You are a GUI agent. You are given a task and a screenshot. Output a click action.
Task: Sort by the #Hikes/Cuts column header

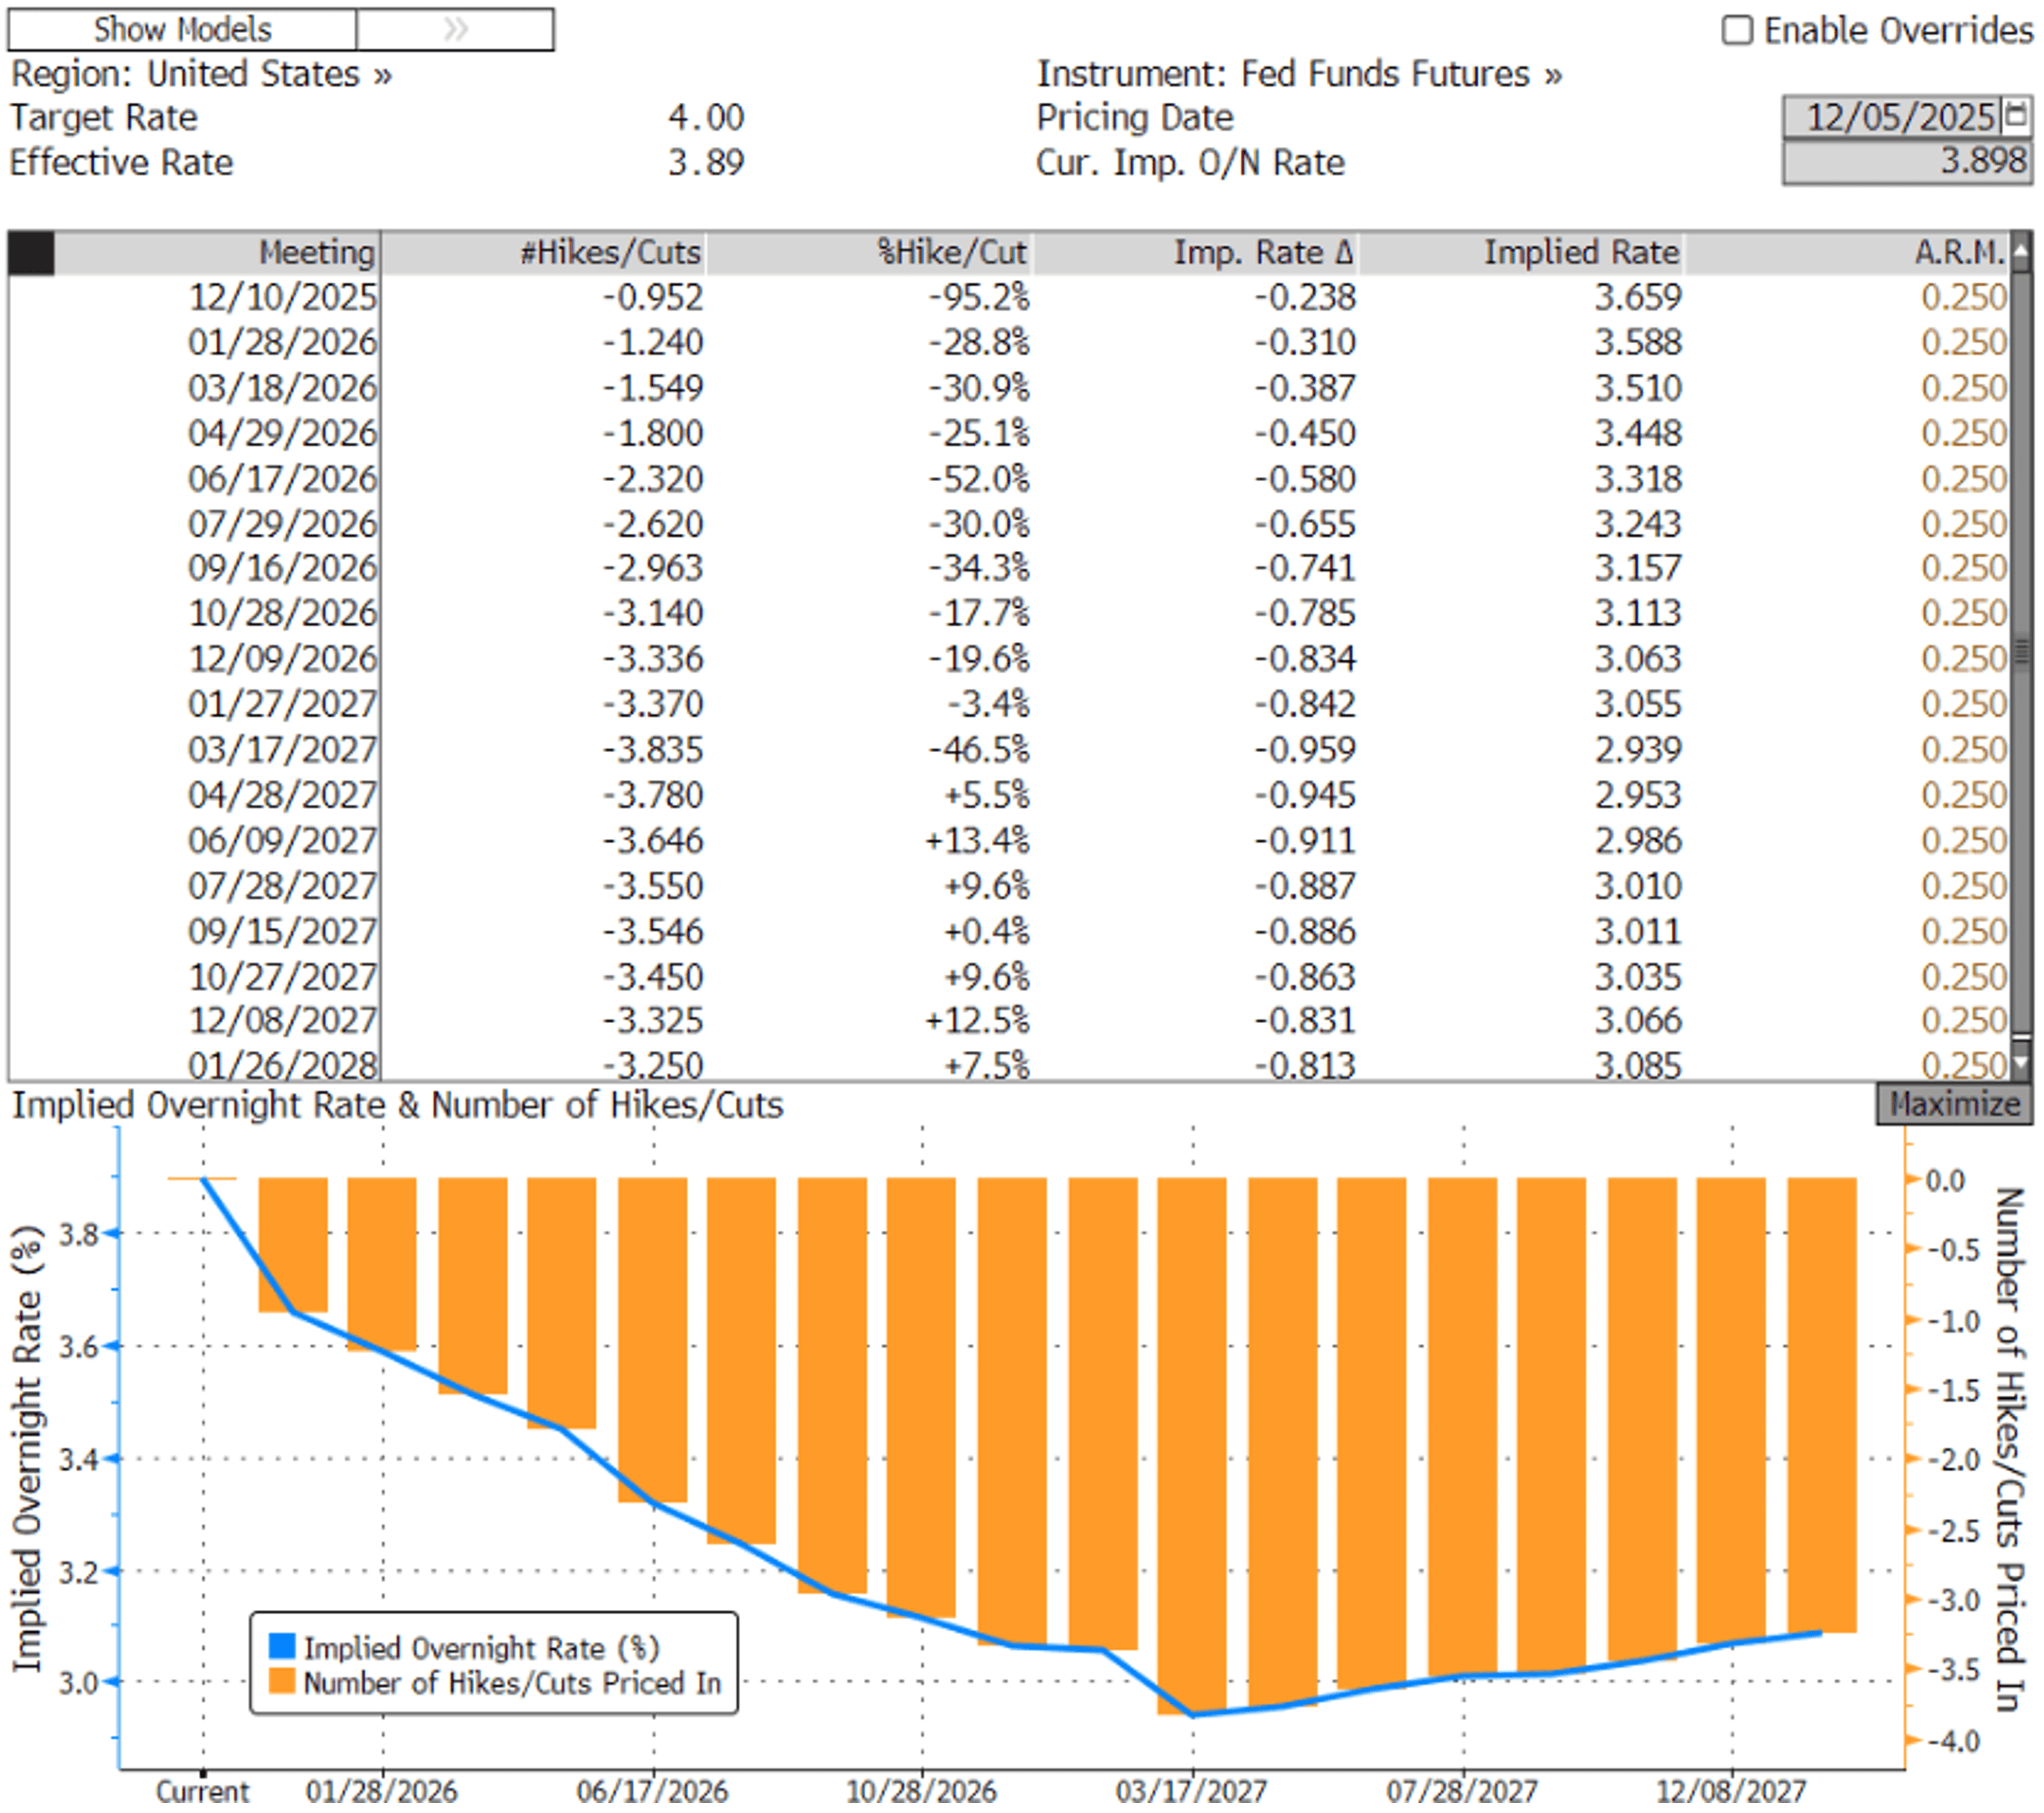[x=610, y=253]
